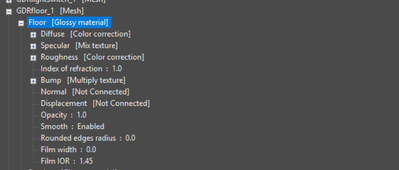Expand the Diffuse color correction node

pos(33,35)
